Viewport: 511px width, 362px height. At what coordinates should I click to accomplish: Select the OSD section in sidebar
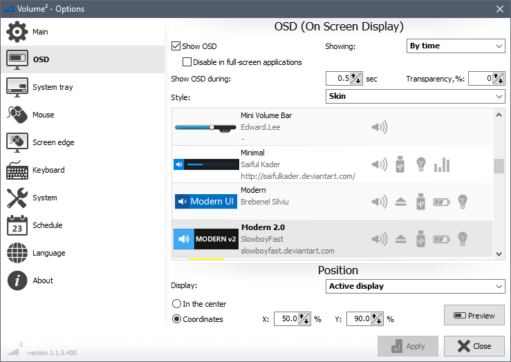(41, 59)
